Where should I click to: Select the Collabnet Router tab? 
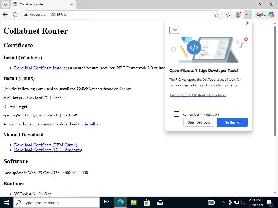[x=43, y=4]
